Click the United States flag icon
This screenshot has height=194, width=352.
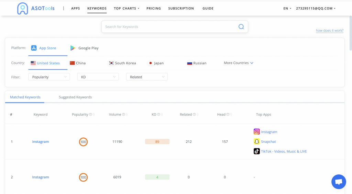(x=33, y=63)
